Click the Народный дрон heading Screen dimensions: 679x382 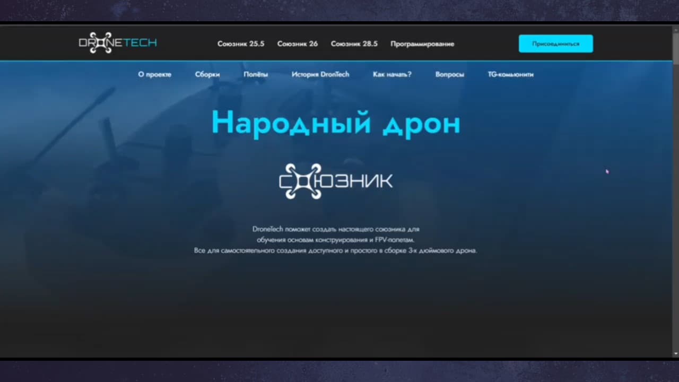(336, 124)
